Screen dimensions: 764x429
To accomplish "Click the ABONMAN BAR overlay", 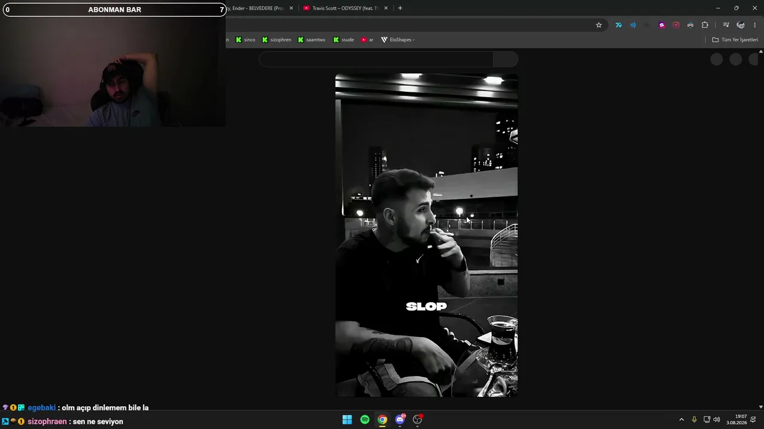I will pyautogui.click(x=115, y=10).
